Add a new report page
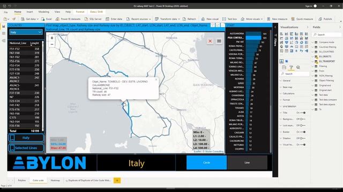The width and height of the screenshot is (343, 192). click(x=117, y=180)
